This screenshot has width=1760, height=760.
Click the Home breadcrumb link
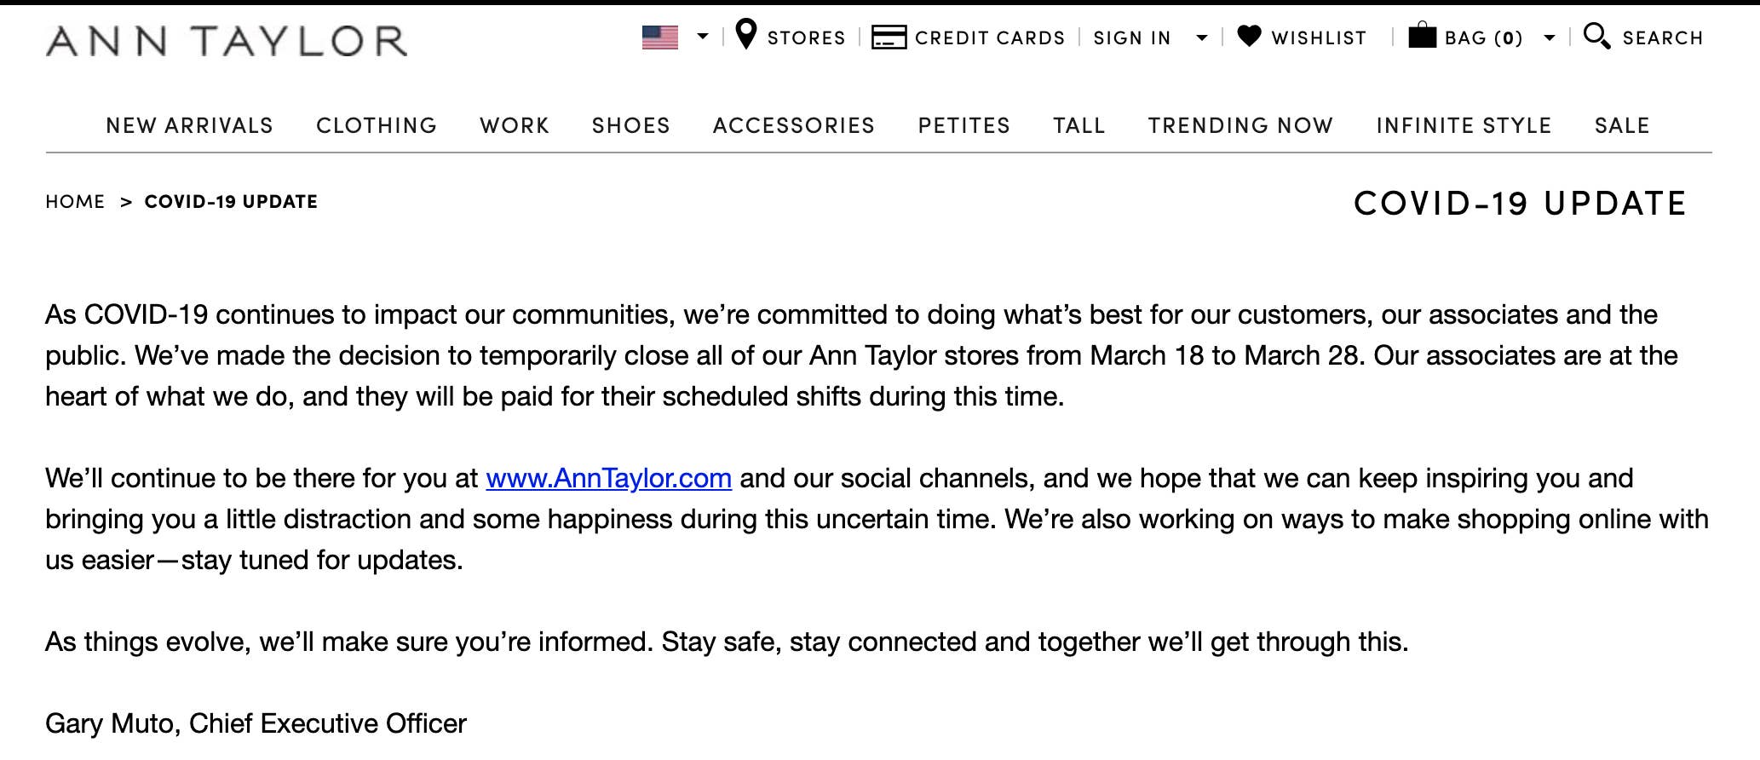click(x=75, y=202)
